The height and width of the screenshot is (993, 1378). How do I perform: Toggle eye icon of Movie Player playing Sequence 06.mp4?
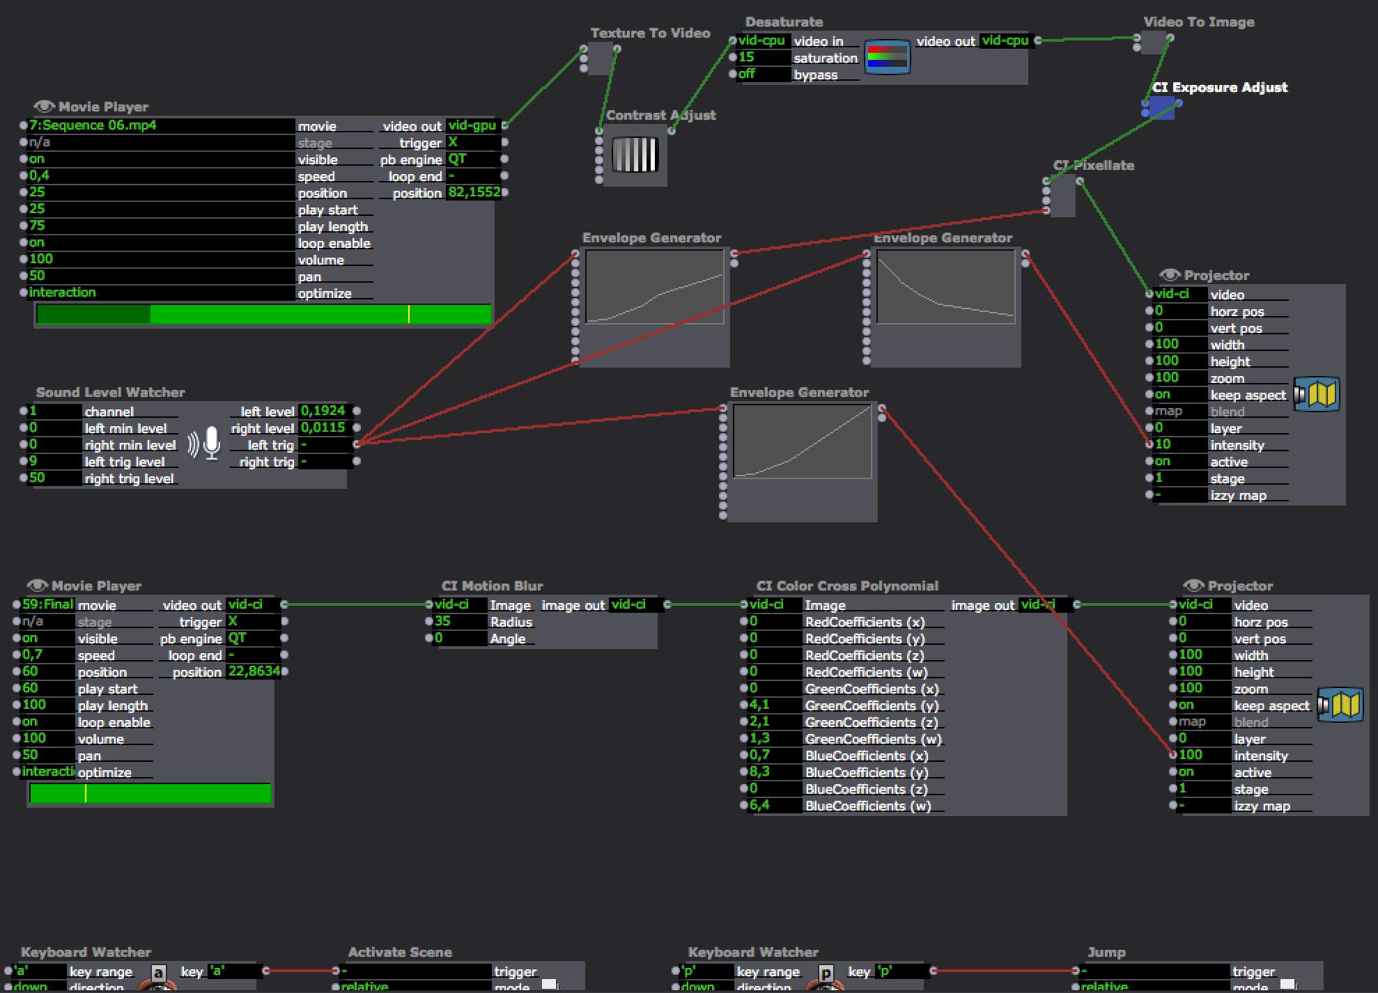pyautogui.click(x=44, y=107)
